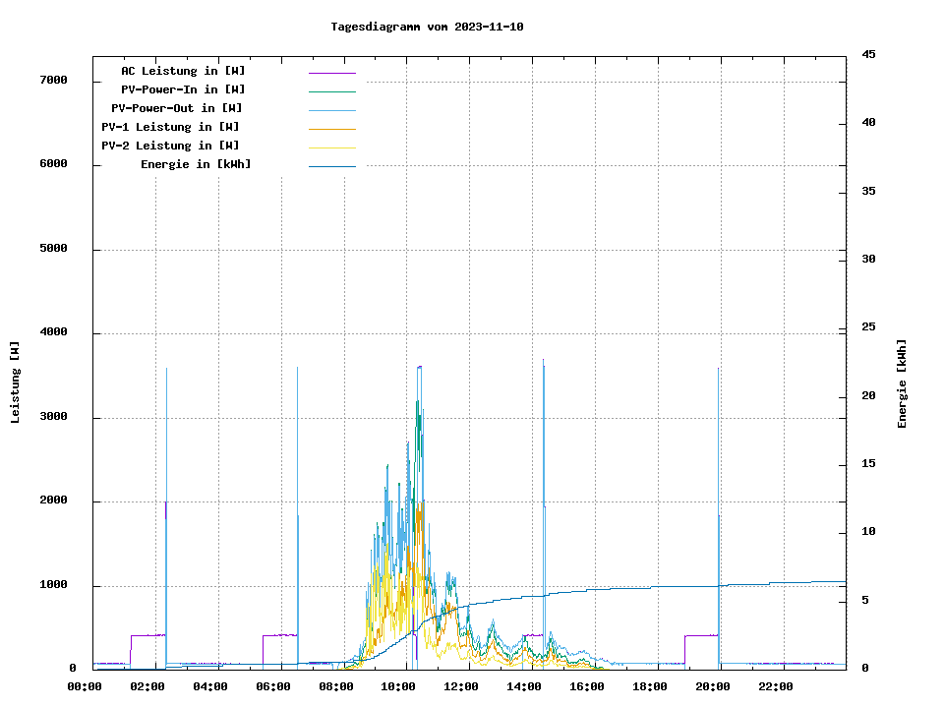Click the yellow PV-2 Leistung legend line sample
Image resolution: width=944 pixels, height=708 pixels.
(331, 147)
